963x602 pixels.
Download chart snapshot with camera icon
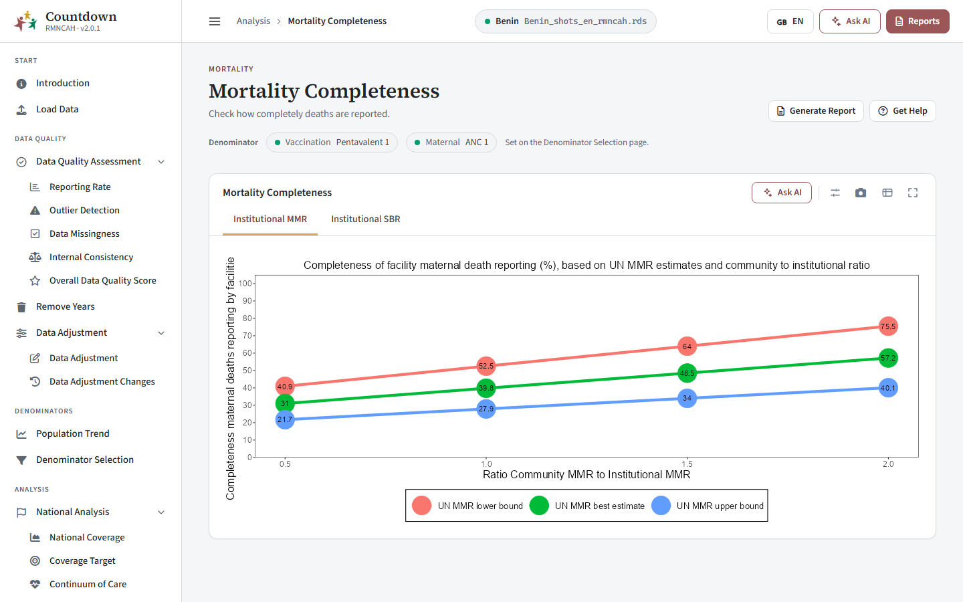(861, 193)
